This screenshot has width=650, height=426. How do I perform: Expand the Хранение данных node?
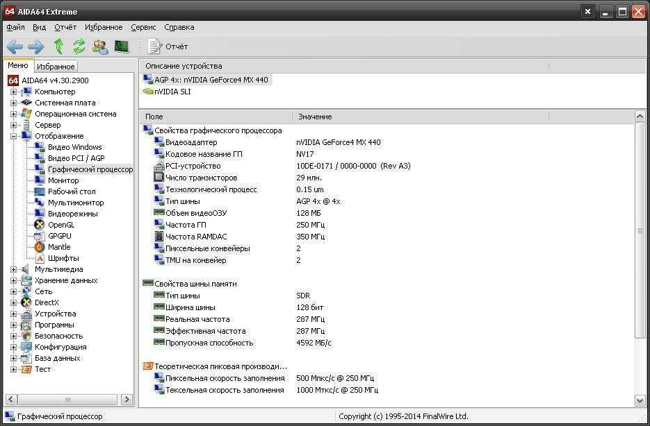click(x=13, y=280)
